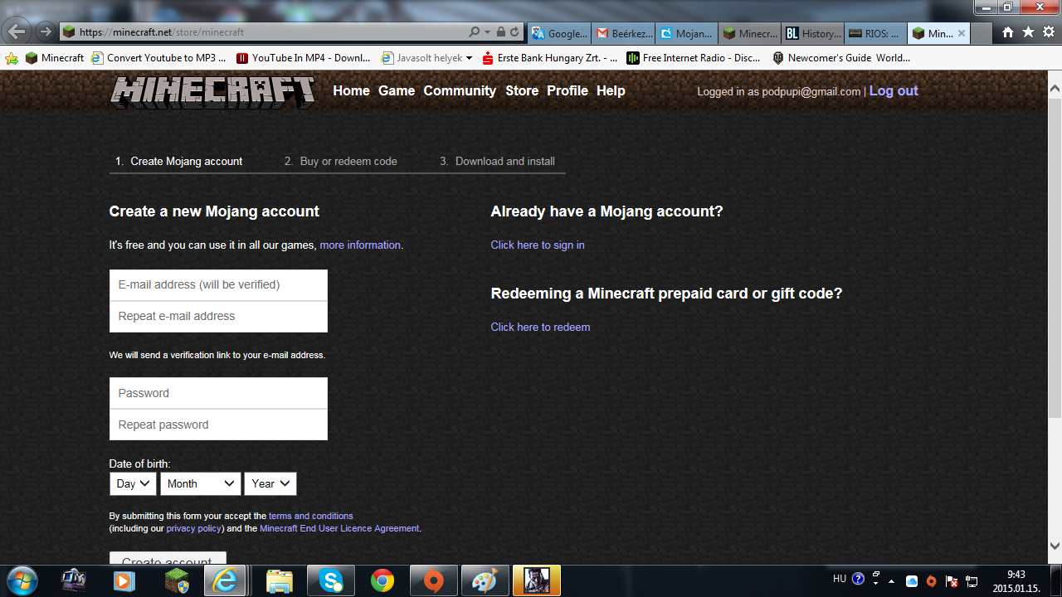Open the terms and conditions link

click(x=310, y=516)
